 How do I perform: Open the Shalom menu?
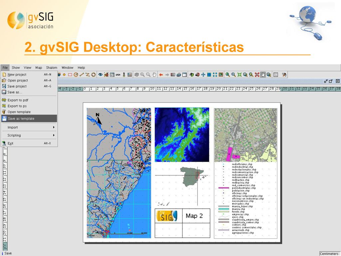(52, 67)
